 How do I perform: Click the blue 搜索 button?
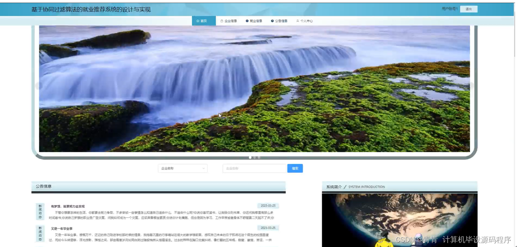click(x=295, y=168)
